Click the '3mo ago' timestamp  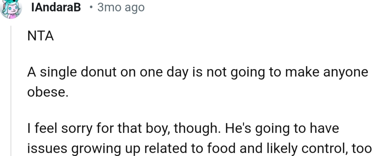pos(121,8)
